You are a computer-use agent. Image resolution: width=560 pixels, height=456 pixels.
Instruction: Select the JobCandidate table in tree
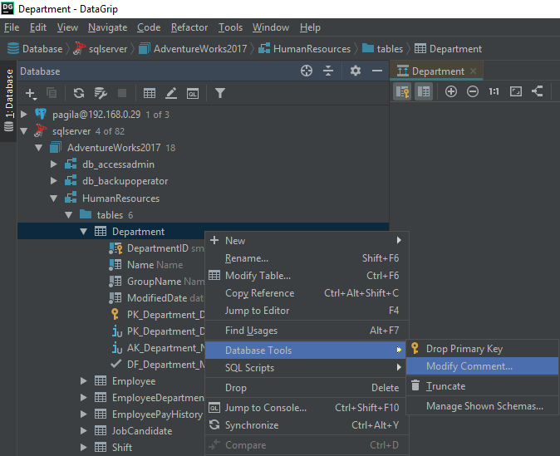[141, 430]
